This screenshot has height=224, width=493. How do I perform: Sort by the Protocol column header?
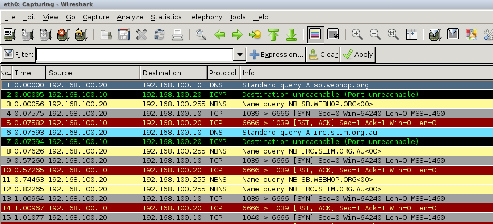[x=223, y=73]
